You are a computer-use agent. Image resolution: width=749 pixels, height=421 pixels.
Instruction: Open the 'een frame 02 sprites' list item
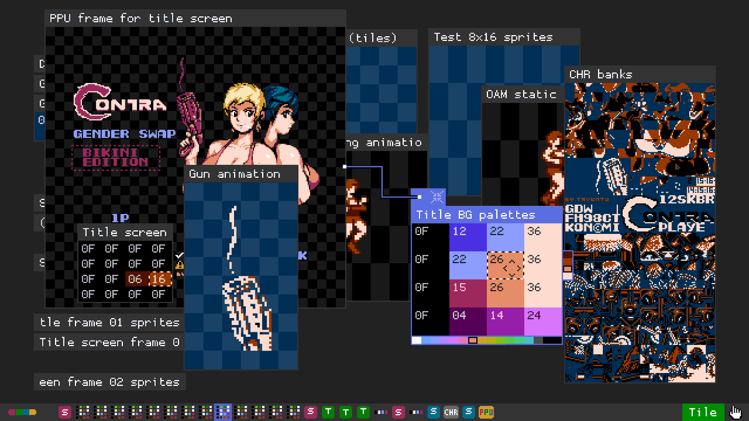pos(109,382)
